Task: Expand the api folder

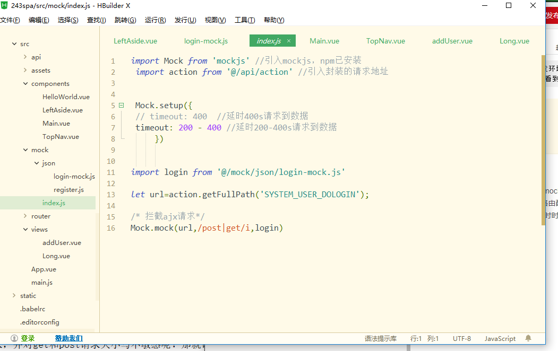Action: [x=25, y=57]
